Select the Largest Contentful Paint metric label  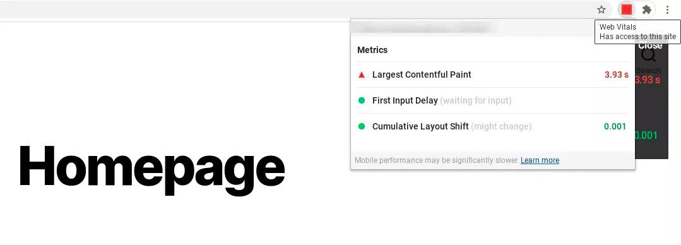click(x=422, y=75)
